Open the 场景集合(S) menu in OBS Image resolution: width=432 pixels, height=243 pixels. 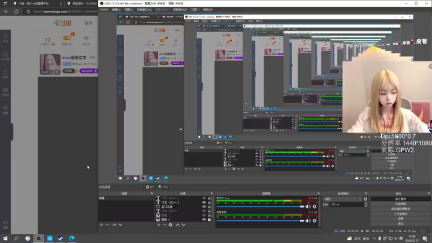[x=180, y=10]
